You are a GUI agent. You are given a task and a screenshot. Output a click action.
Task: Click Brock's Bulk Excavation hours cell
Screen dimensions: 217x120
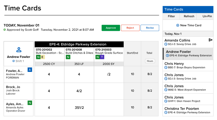click(49, 91)
